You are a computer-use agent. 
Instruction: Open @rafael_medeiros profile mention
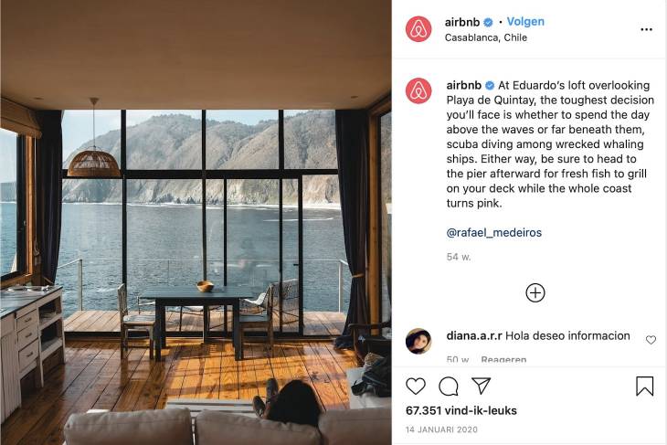coord(494,232)
